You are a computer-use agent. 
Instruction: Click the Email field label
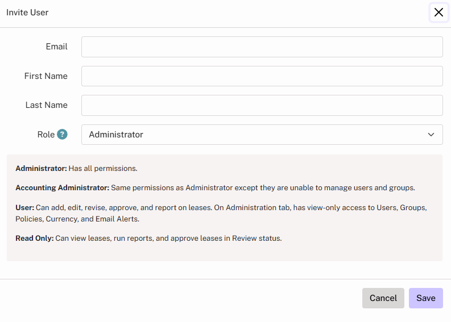tap(56, 47)
